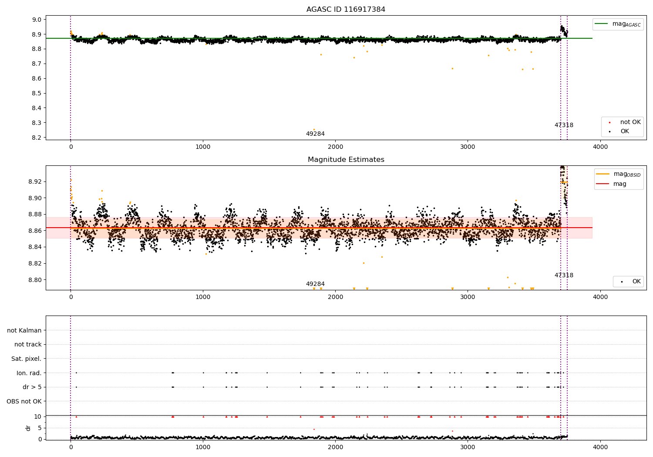Click the "47318" annotation in the top plot

tap(564, 125)
